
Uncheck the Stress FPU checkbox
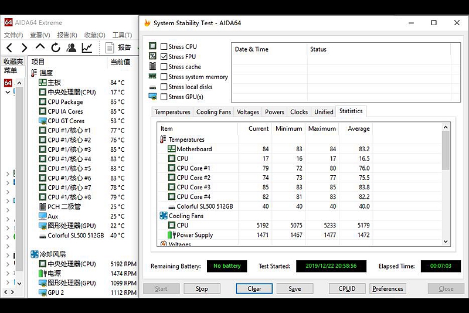tap(164, 56)
